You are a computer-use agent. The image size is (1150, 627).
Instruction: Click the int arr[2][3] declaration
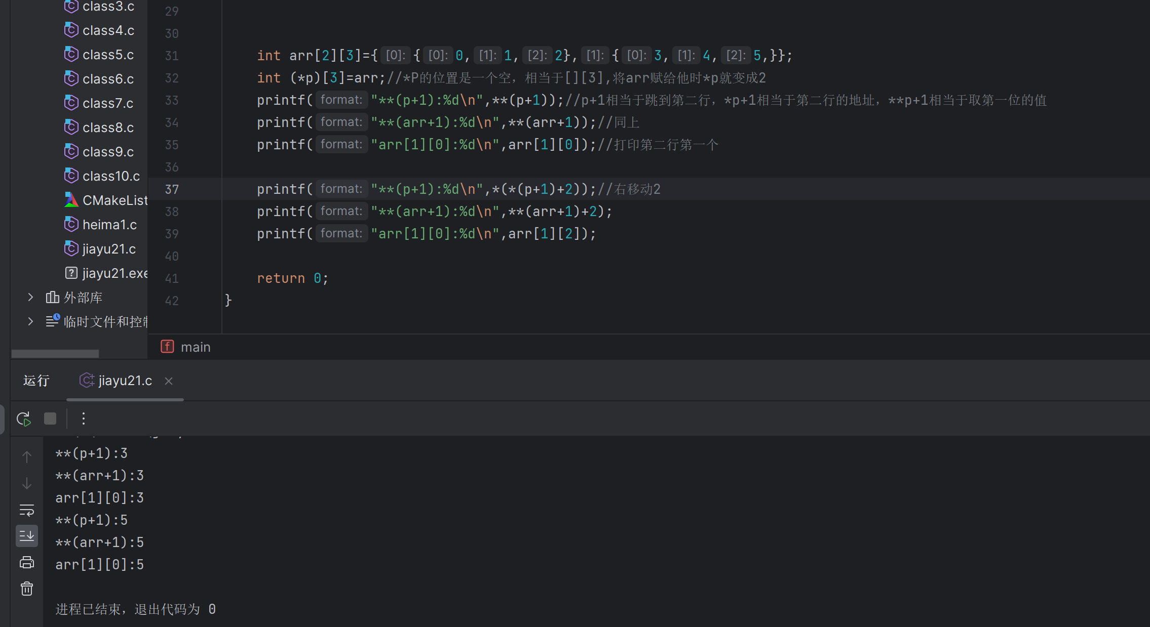(x=524, y=55)
